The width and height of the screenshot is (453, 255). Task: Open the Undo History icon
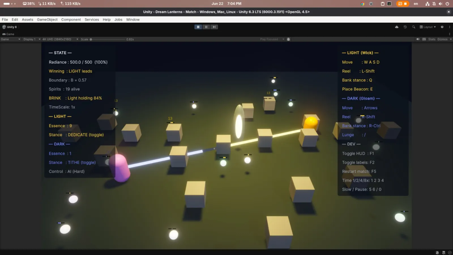405,27
